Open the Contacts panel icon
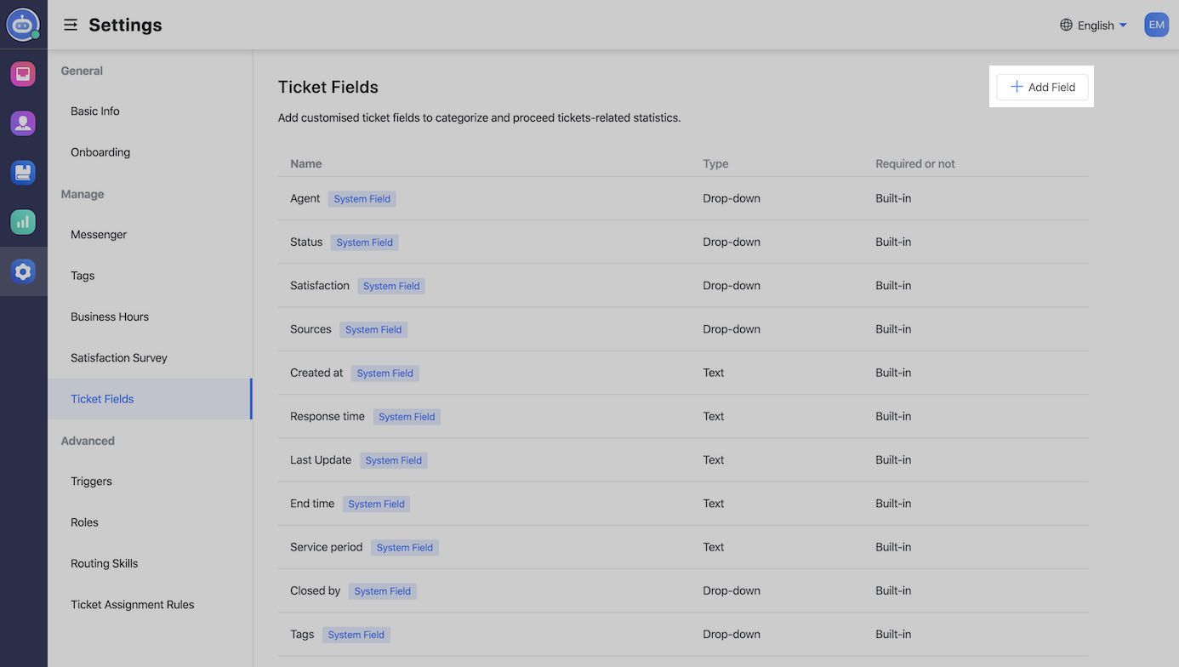 point(23,123)
